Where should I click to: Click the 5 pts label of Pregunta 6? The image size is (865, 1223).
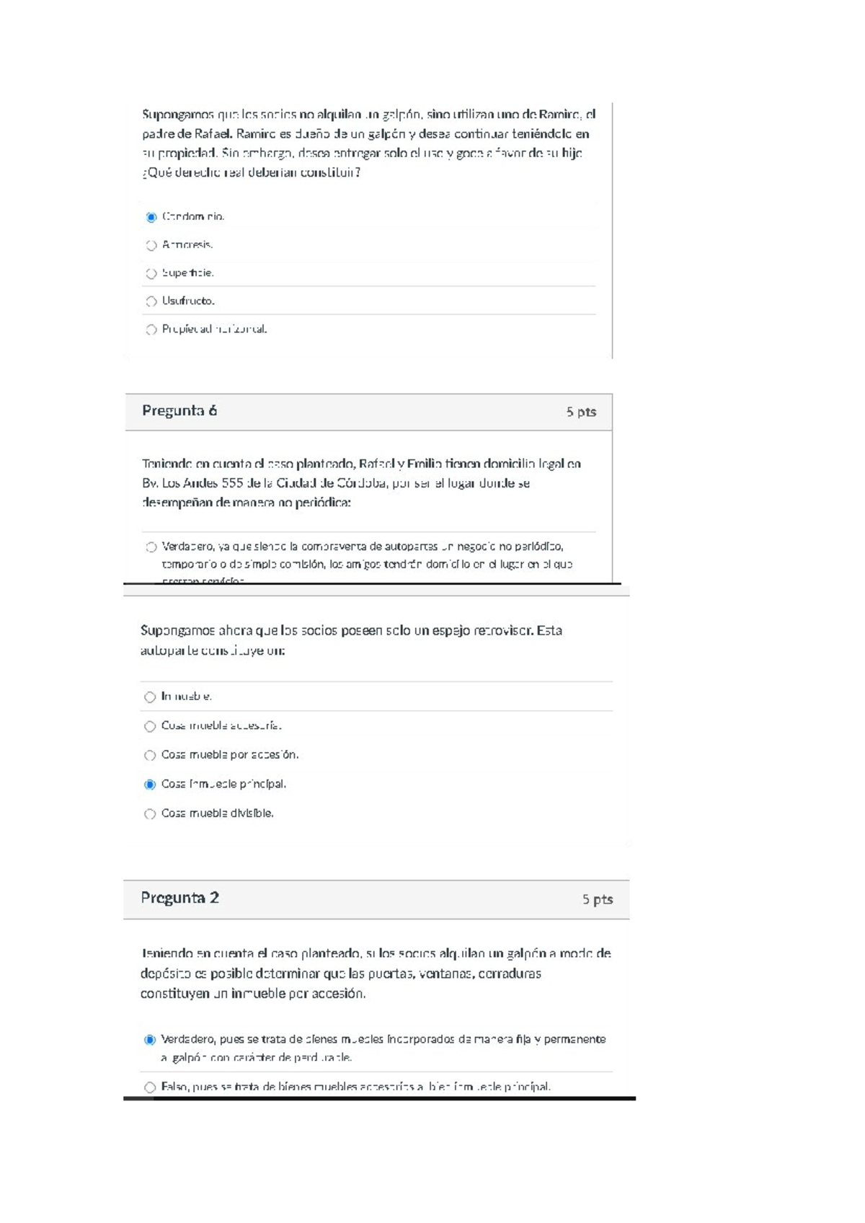pyautogui.click(x=581, y=412)
